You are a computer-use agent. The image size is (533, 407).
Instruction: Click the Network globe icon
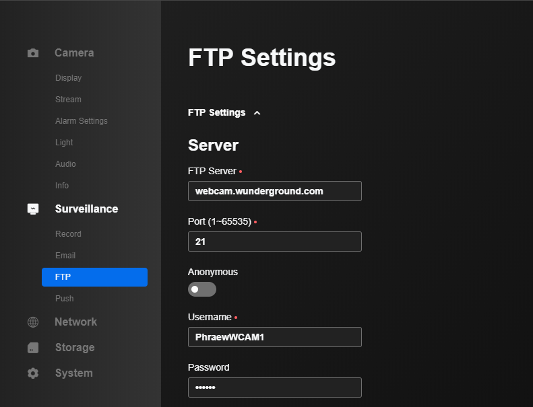[33, 322]
